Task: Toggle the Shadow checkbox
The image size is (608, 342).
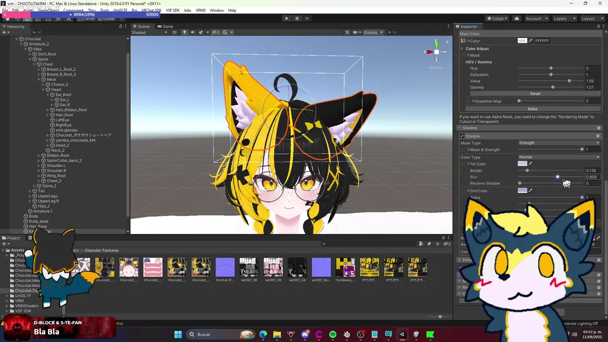Action: click(x=462, y=136)
